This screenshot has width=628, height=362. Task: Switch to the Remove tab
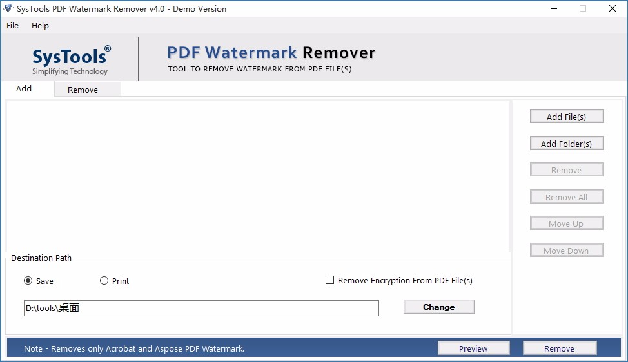tap(87, 90)
